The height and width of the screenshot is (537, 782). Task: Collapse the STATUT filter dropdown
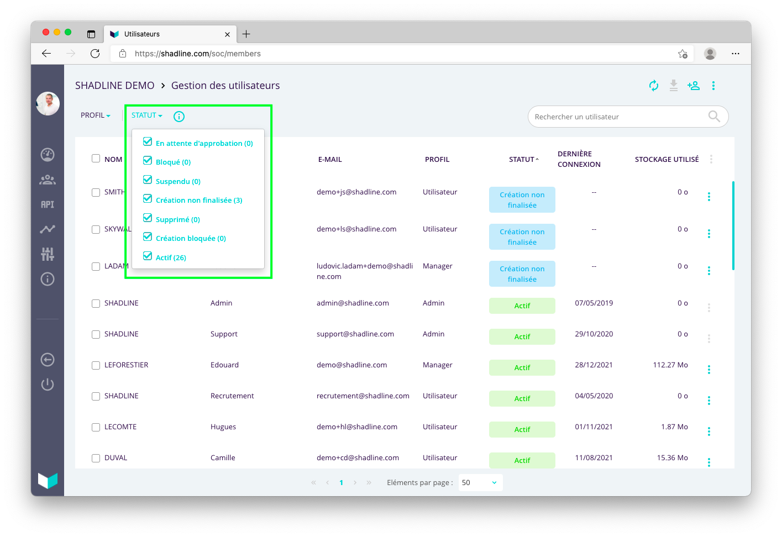[x=146, y=115]
